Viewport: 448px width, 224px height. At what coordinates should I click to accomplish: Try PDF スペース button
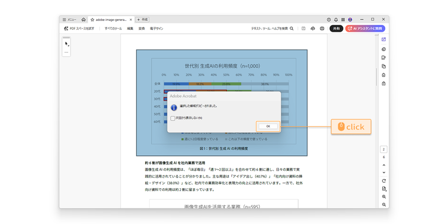point(79,28)
